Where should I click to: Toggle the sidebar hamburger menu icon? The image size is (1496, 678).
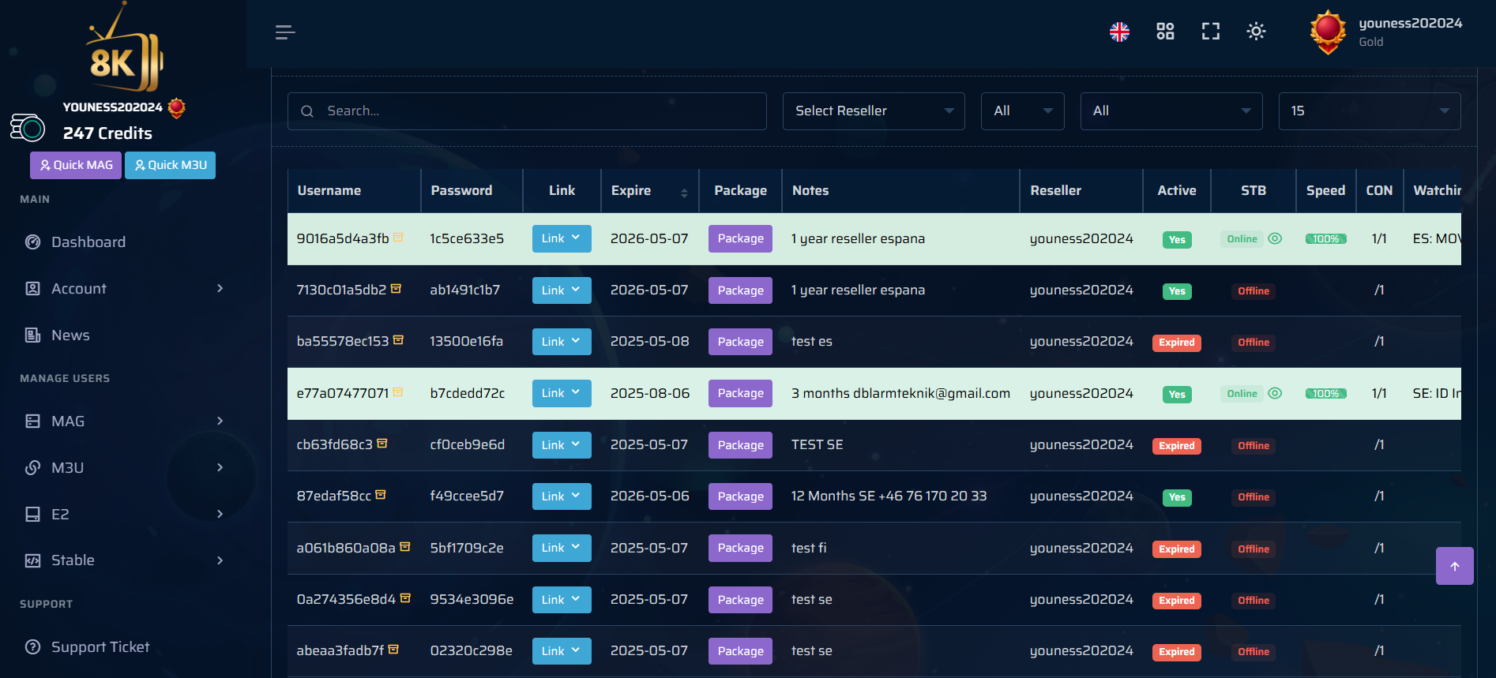[x=285, y=32]
